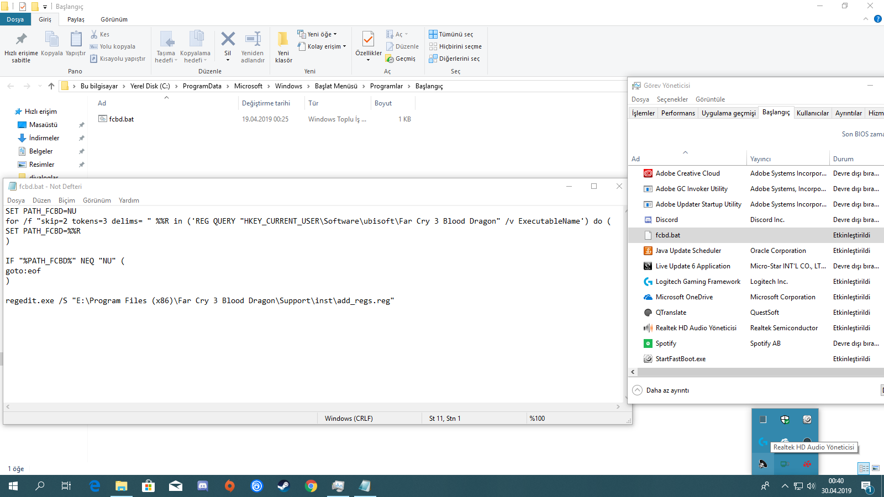Click the Explorer Up arrow navigation button

tap(51, 86)
